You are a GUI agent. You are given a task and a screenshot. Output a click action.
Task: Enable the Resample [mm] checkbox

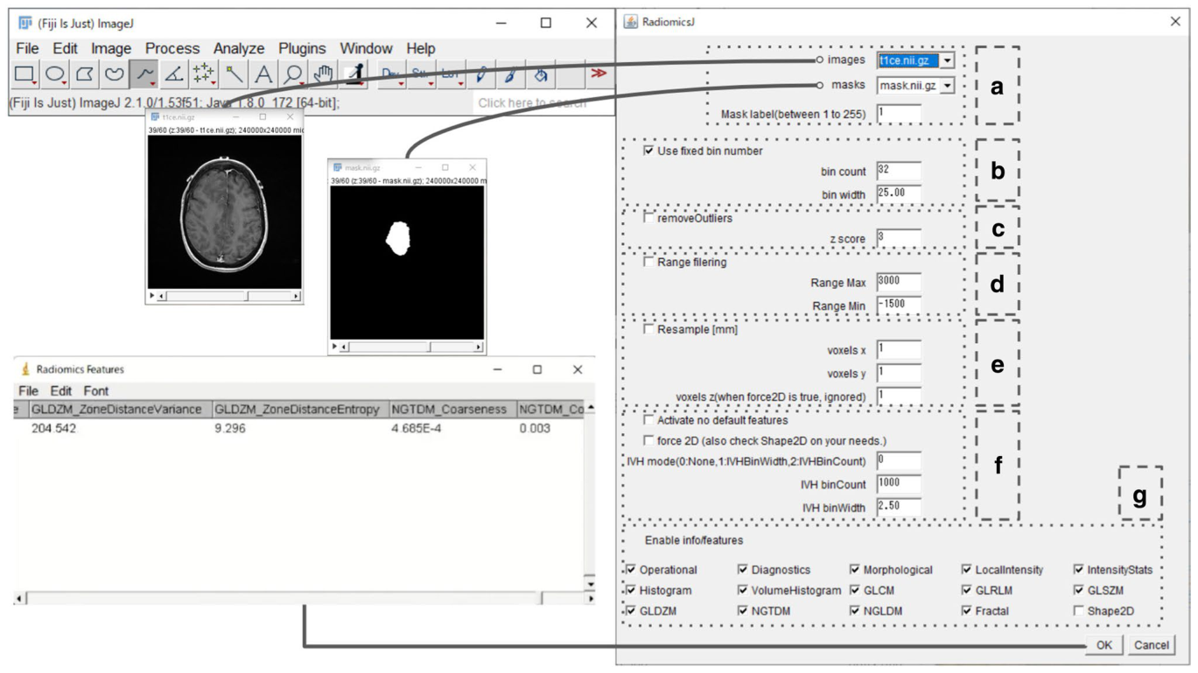[x=648, y=330]
